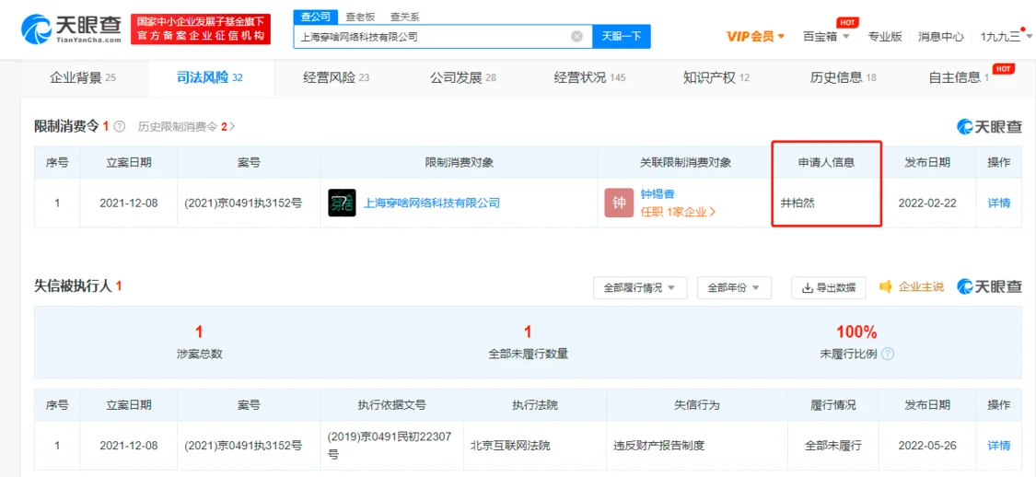Click the 穿啥 company logo thumbnail
1036x477 pixels.
[343, 203]
